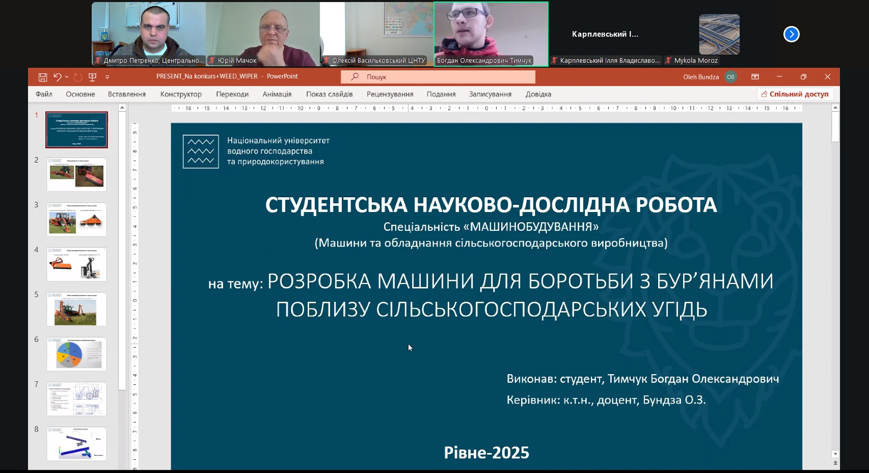Click next participants arrow in video strip

[791, 34]
